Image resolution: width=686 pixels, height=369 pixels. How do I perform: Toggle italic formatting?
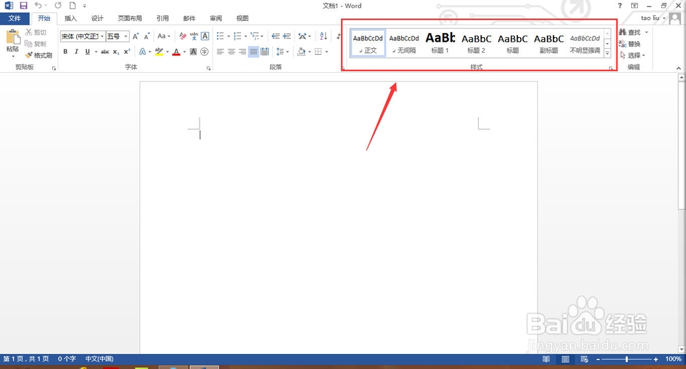pos(76,51)
